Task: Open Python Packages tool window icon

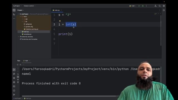Action: (x=14, y=74)
